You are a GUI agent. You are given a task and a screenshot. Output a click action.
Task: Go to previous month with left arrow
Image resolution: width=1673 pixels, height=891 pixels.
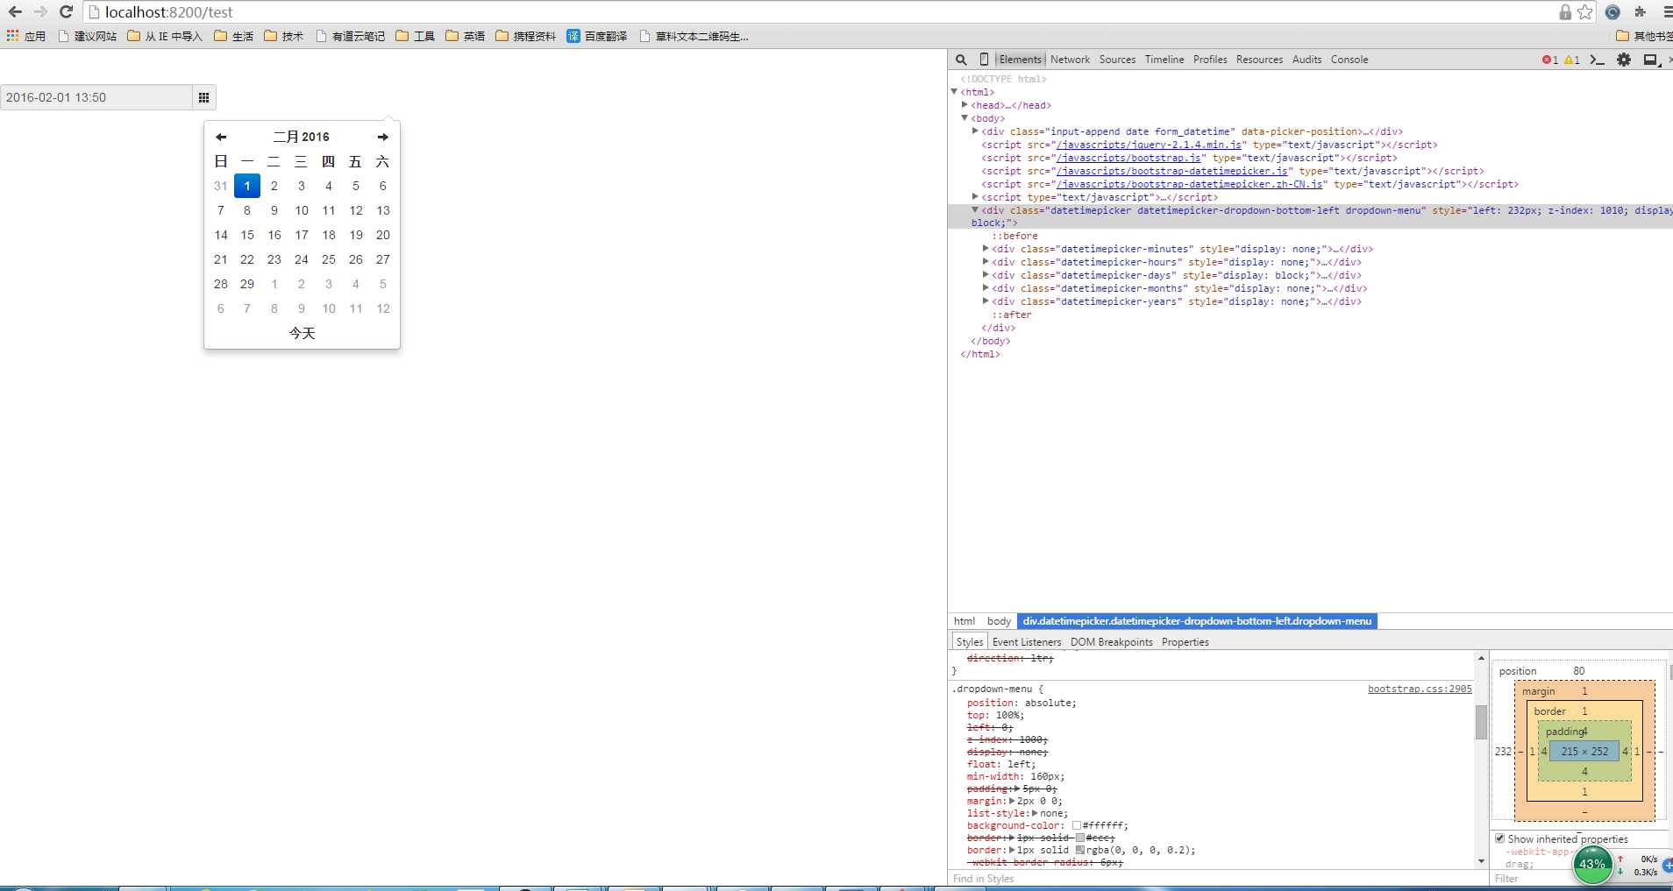221,137
